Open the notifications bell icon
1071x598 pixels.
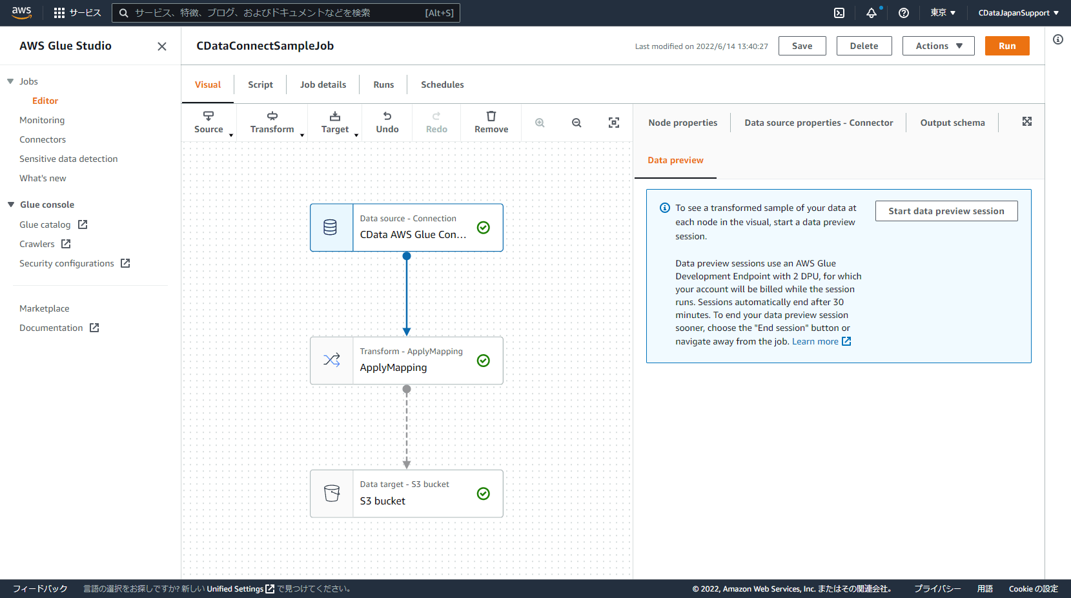pos(872,13)
